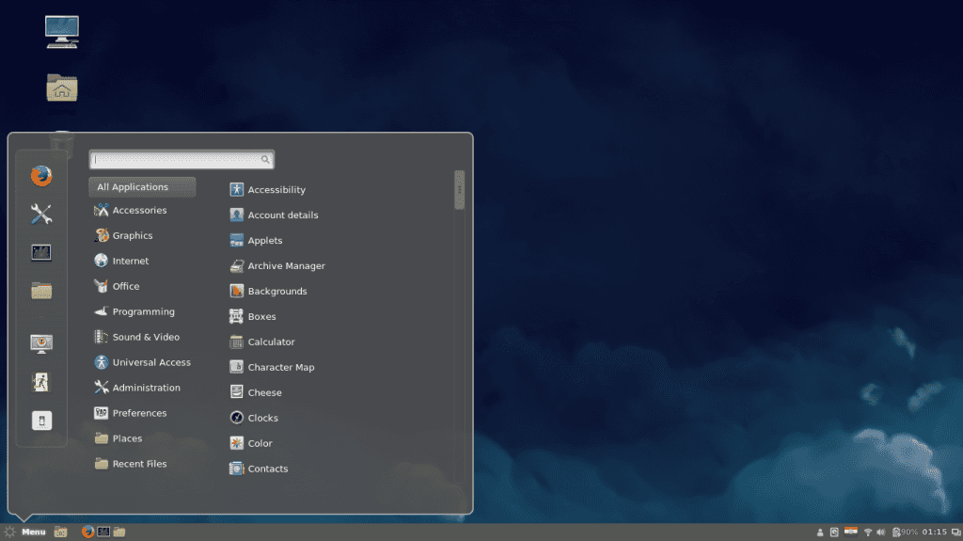Click the Wi-Fi network icon in system tray
This screenshot has height=541, width=963.
click(x=868, y=533)
